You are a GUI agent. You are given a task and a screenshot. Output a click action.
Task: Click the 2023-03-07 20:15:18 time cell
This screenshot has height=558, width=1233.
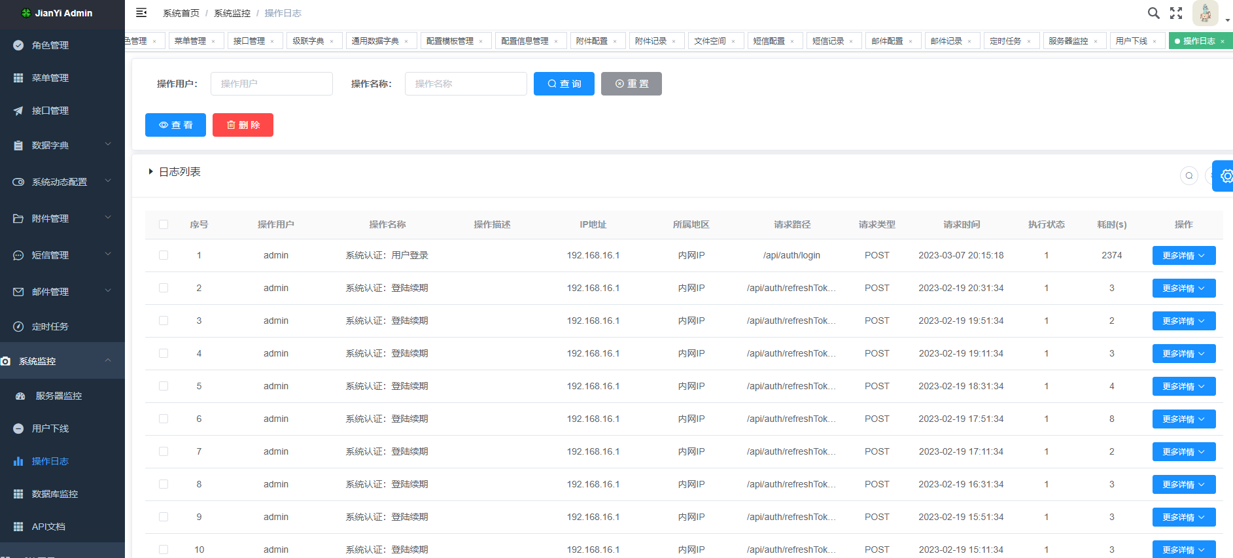(x=961, y=255)
